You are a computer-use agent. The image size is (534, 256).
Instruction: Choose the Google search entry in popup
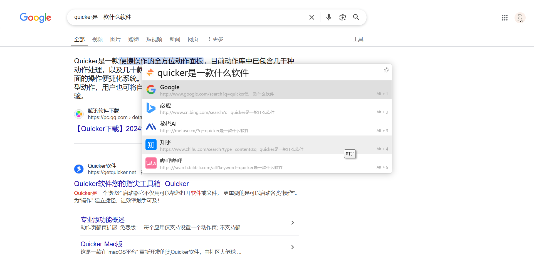coord(267,90)
